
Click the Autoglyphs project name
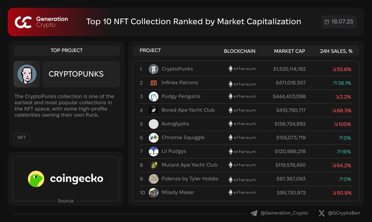coord(175,124)
